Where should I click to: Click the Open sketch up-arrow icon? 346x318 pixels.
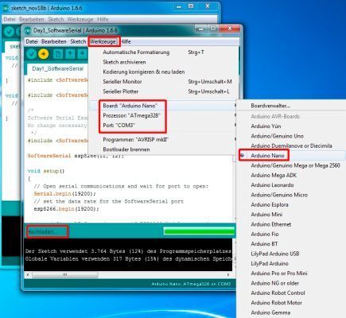[x=70, y=54]
